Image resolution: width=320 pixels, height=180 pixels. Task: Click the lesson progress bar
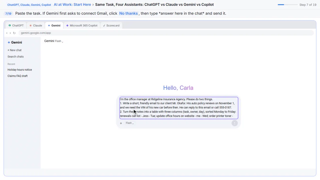pyautogui.click(x=287, y=5)
